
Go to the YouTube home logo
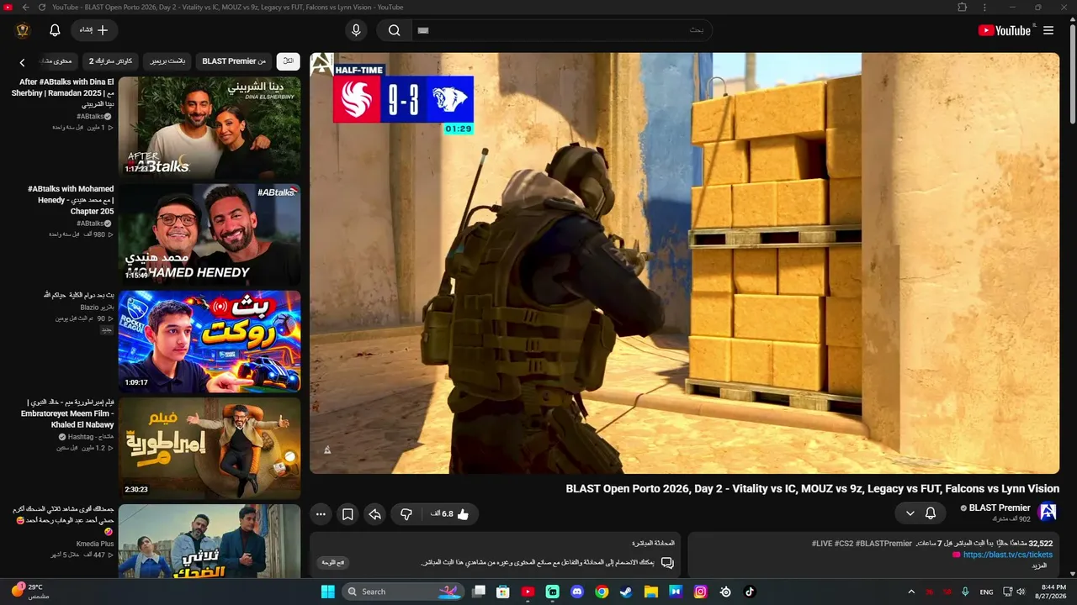(1004, 30)
